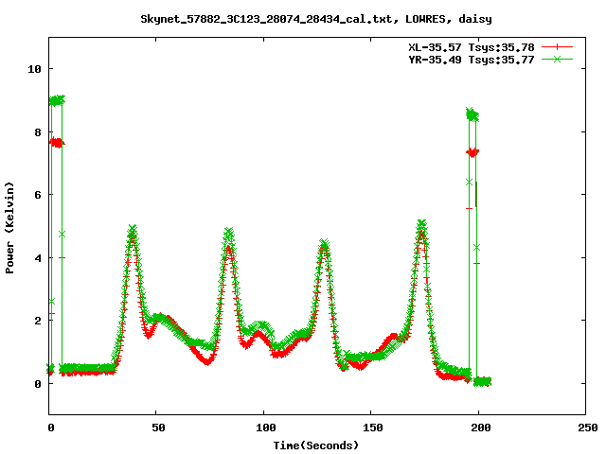
Task: Click the last signal peak near 173 seconds
Action: 421,224
